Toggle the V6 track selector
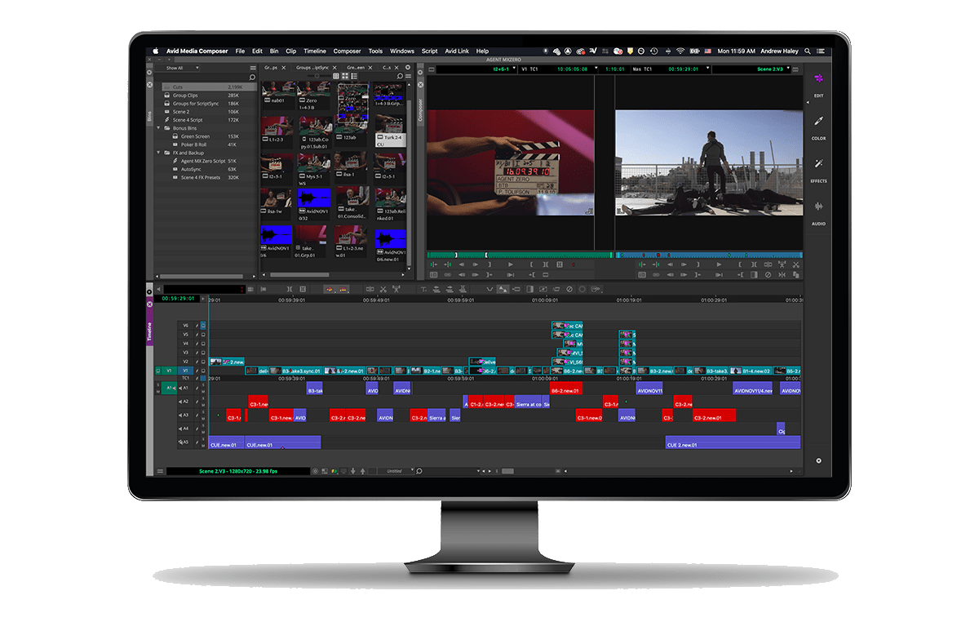 point(185,325)
